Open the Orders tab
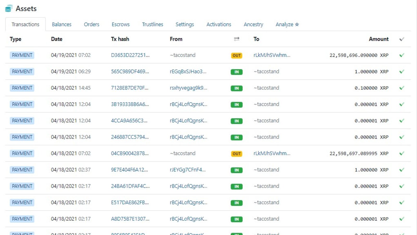Image resolution: width=417 pixels, height=235 pixels. click(91, 24)
